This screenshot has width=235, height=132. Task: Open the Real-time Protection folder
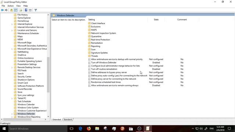[x=100, y=40]
